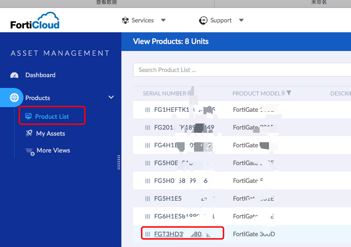
Task: Open the FG5H1E5 serial number entry
Action: pyautogui.click(x=168, y=198)
